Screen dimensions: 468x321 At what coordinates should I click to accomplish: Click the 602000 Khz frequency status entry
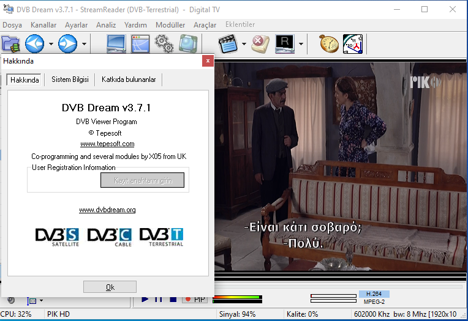click(x=406, y=314)
